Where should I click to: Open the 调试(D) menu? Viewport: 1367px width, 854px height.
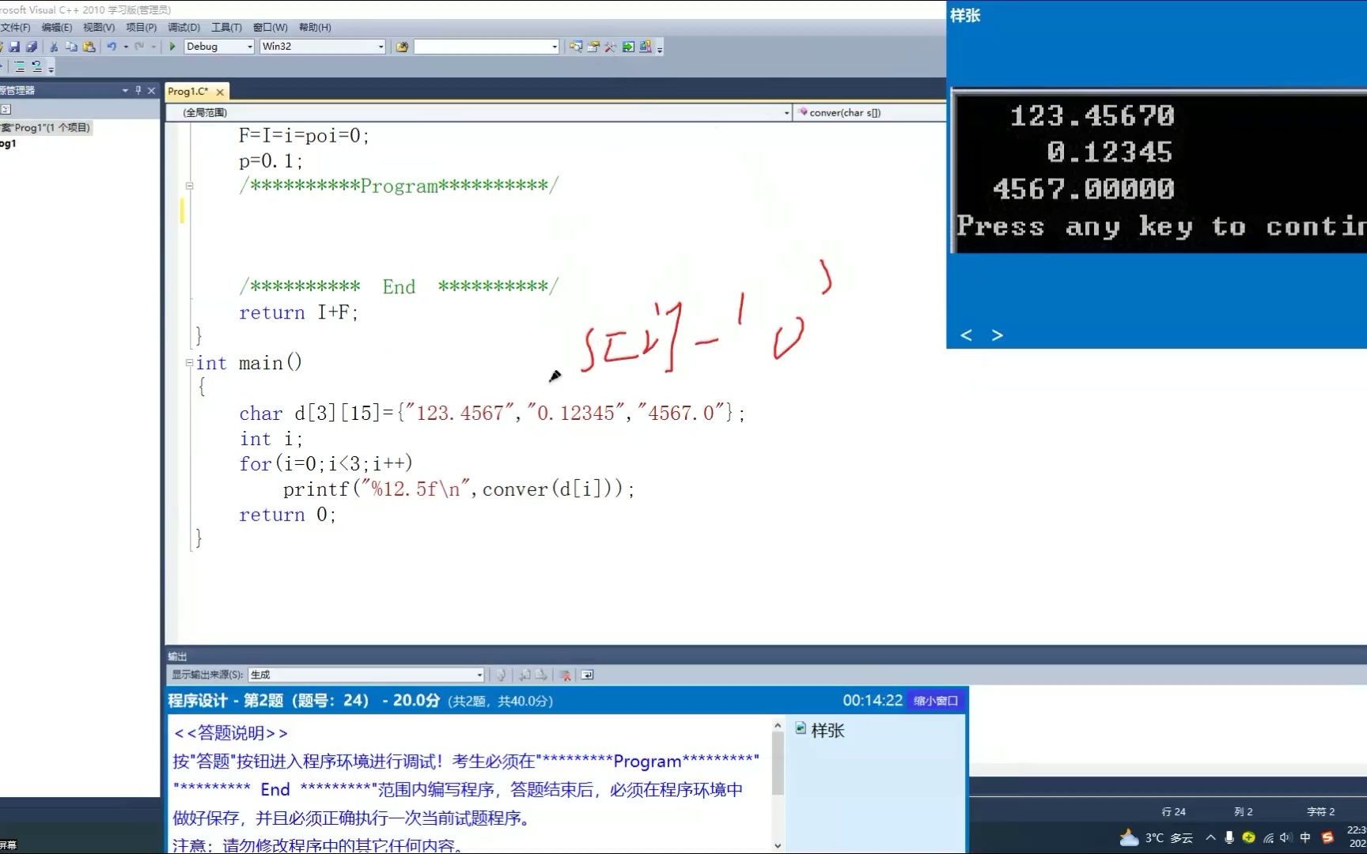pyautogui.click(x=183, y=26)
